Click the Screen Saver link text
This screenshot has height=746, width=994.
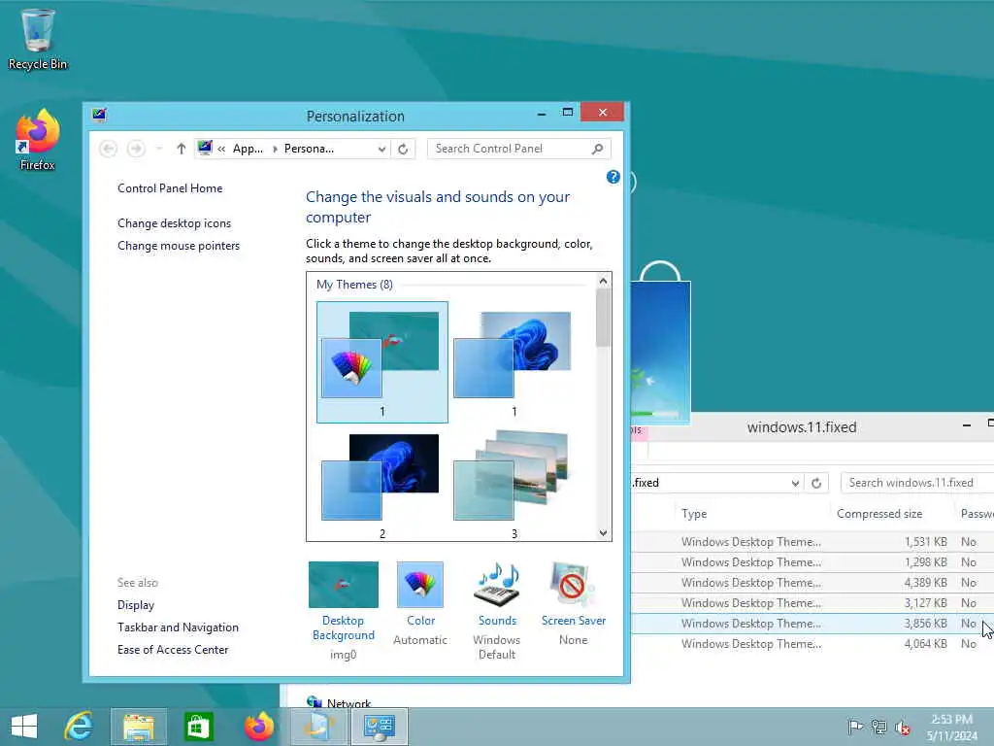click(x=573, y=621)
